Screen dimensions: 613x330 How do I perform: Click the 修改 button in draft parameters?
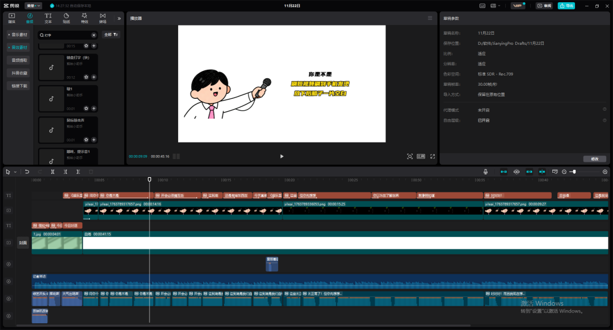pyautogui.click(x=594, y=159)
